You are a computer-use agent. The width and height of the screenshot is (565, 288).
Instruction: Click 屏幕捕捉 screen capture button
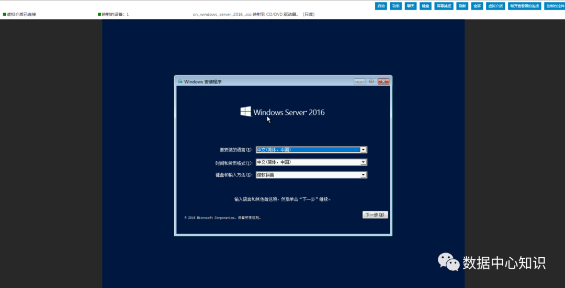(444, 6)
